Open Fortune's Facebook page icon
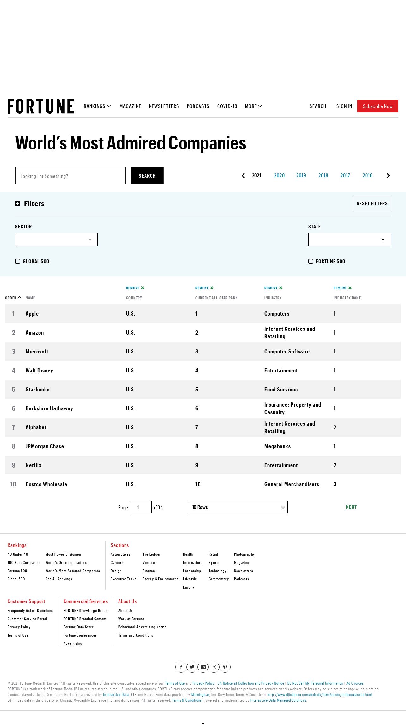 point(181,667)
